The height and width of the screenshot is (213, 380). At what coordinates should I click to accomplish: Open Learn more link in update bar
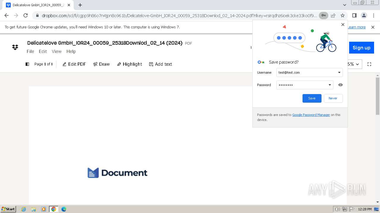click(357, 27)
